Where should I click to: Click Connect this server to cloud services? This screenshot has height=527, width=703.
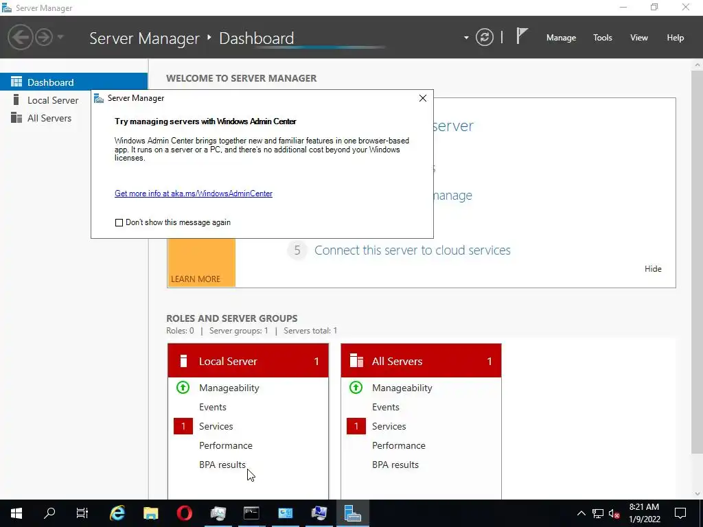tap(412, 250)
